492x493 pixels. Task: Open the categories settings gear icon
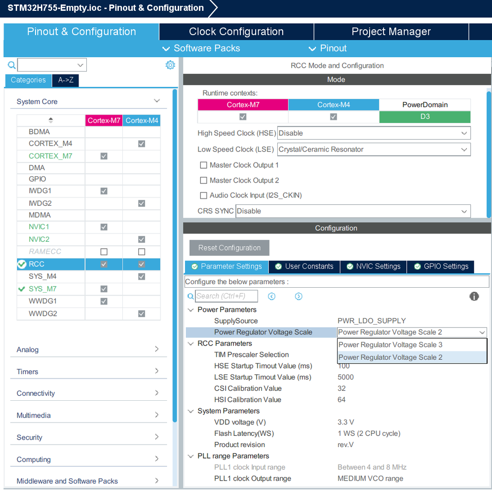(x=170, y=65)
